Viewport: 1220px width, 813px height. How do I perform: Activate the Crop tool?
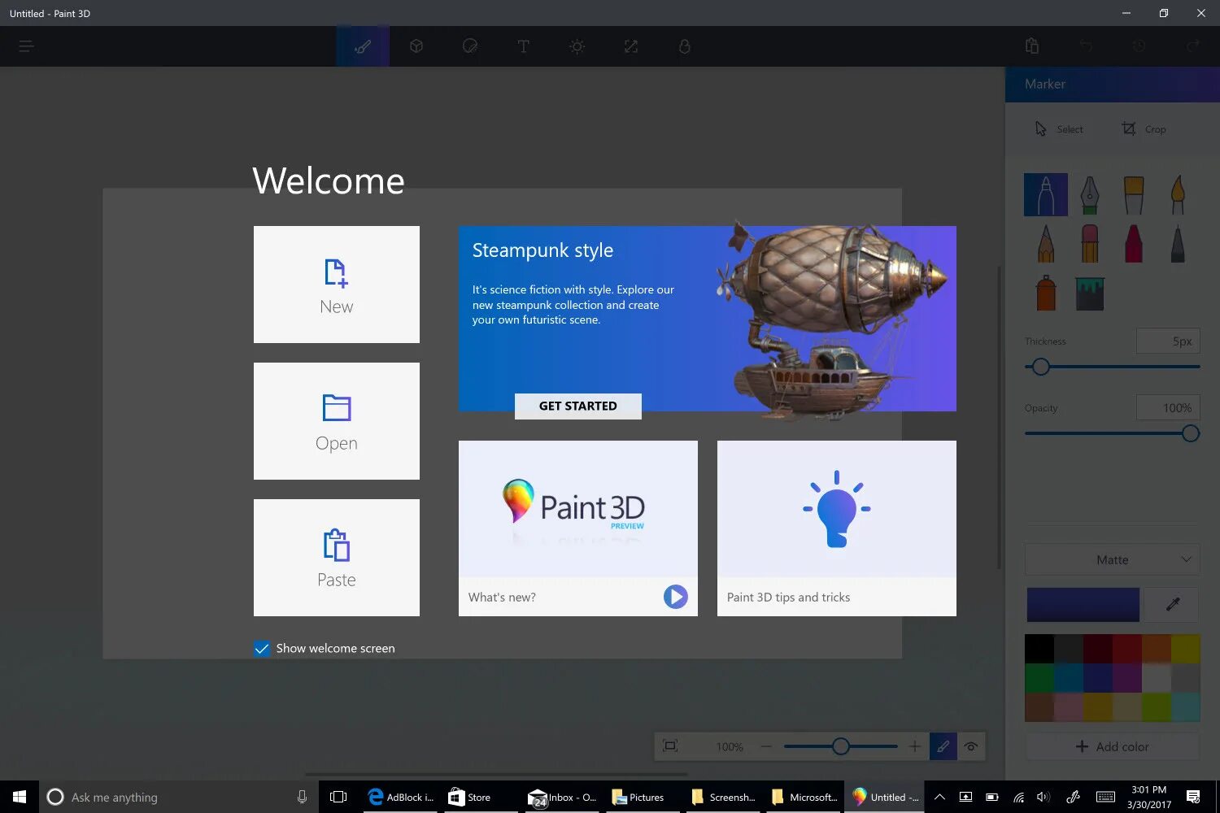1144,128
